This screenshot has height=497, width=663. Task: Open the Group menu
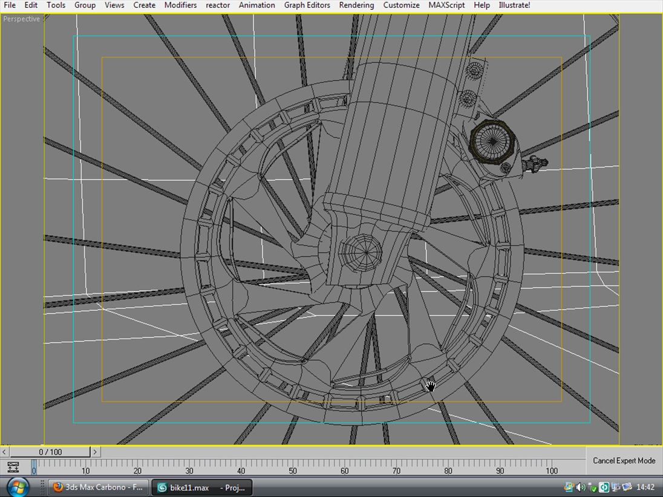85,5
